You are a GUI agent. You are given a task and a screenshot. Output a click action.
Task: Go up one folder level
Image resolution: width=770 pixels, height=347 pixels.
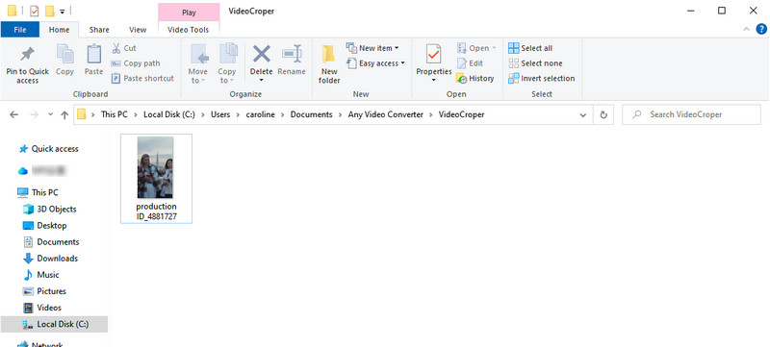coord(64,114)
